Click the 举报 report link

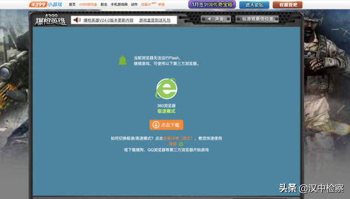coord(161,4)
